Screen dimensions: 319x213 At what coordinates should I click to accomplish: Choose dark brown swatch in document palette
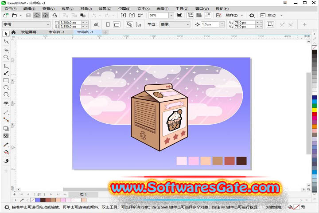pos(43,200)
